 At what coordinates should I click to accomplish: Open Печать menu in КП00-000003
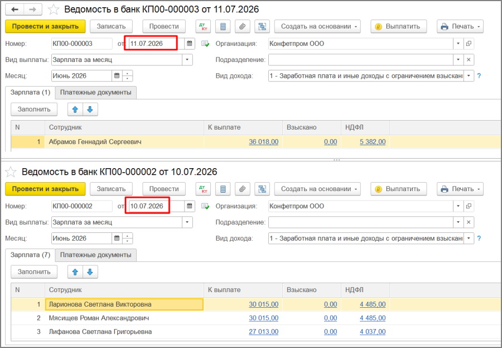point(460,26)
